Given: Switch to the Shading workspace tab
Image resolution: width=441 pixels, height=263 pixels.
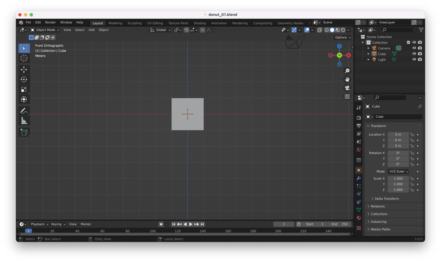Looking at the screenshot, I should click(199, 23).
